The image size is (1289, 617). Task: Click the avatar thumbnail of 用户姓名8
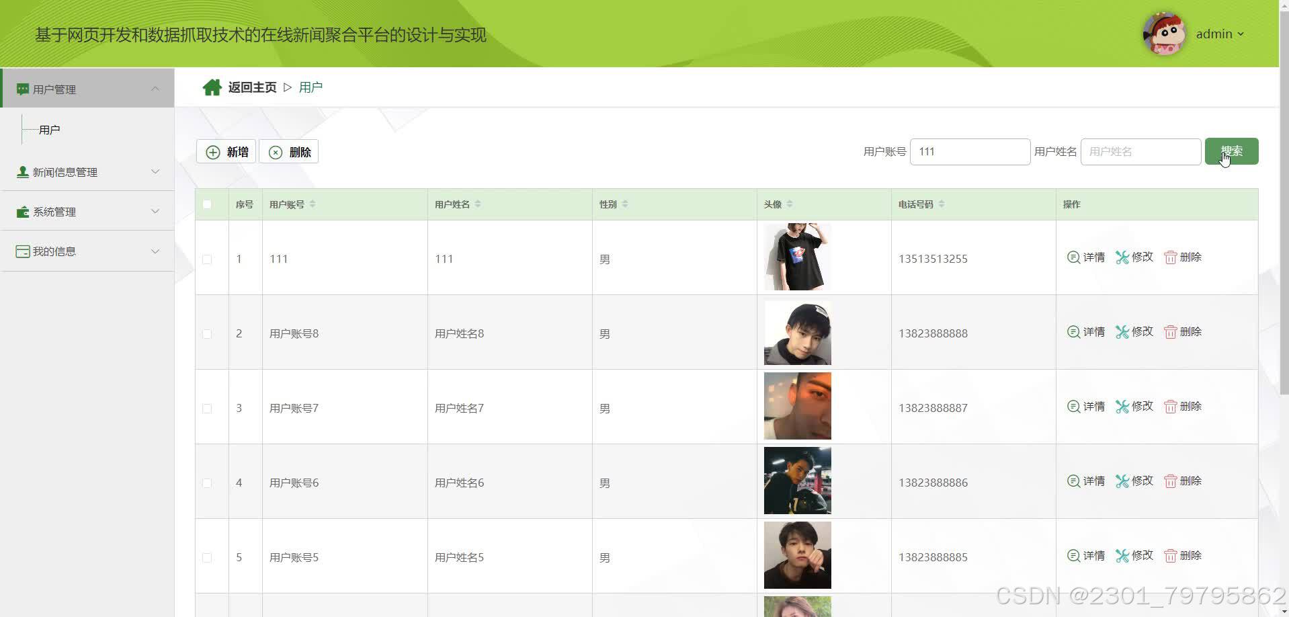pos(798,333)
